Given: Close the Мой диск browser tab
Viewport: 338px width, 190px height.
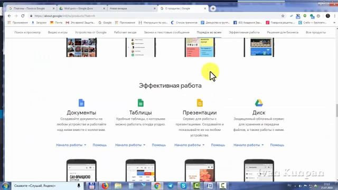Looking at the screenshot, I should pyautogui.click(x=104, y=8).
